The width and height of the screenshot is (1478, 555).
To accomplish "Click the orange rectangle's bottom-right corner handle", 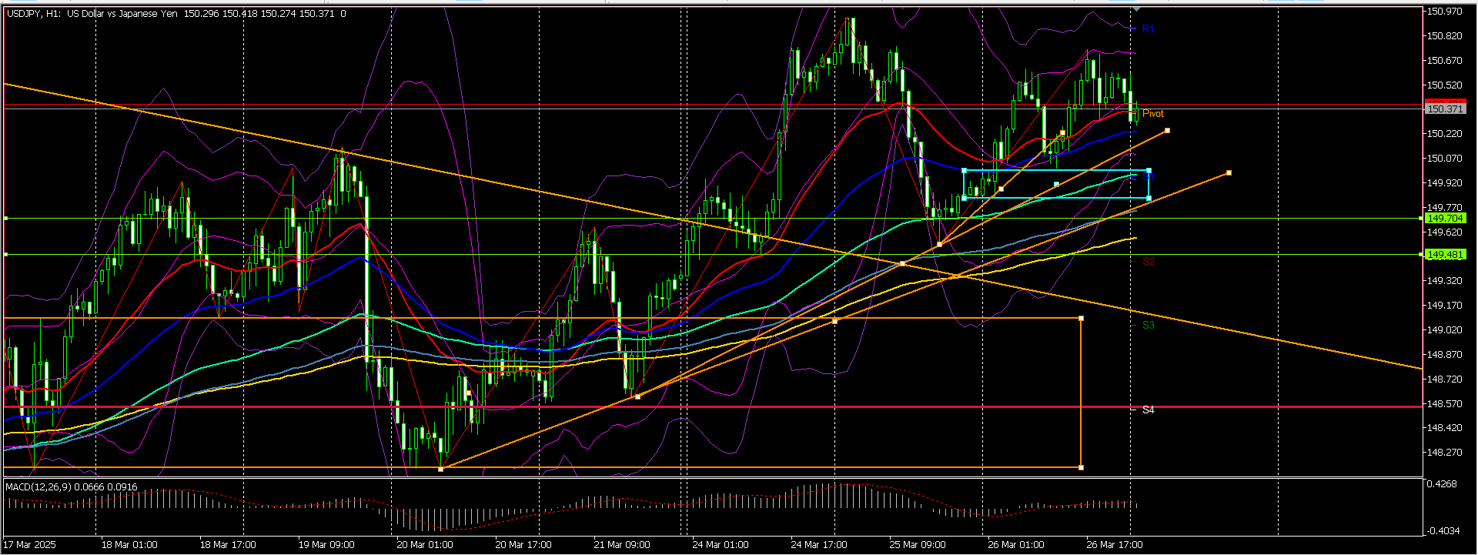I will pos(1082,467).
